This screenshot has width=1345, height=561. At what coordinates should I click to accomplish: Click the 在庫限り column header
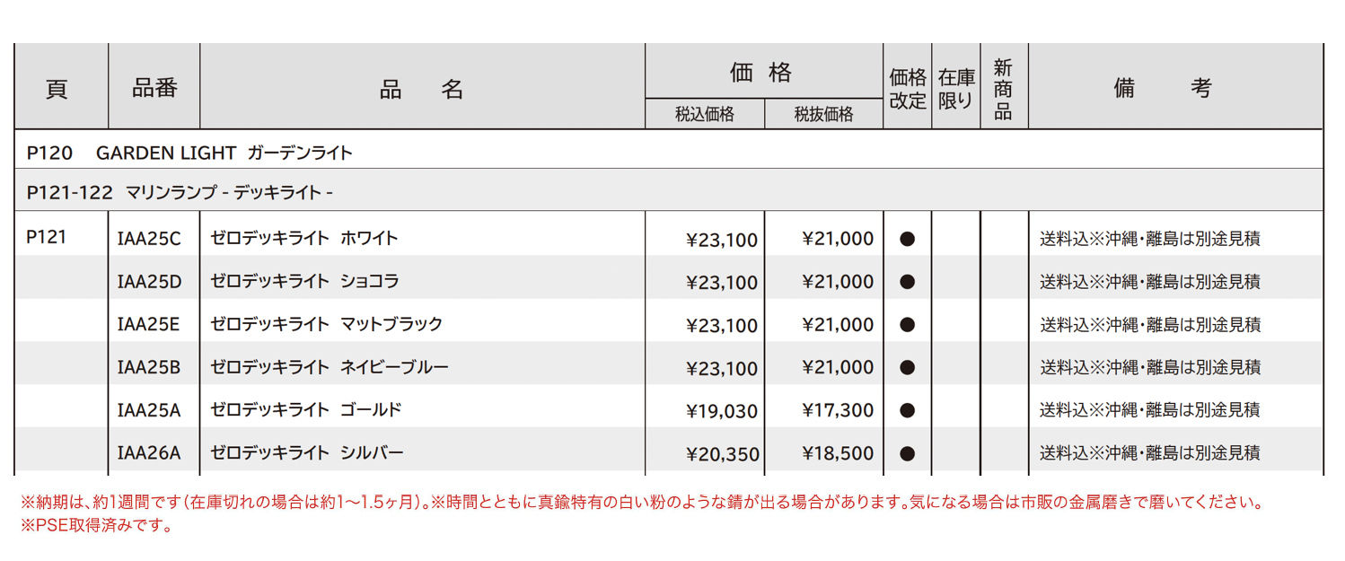pos(955,89)
